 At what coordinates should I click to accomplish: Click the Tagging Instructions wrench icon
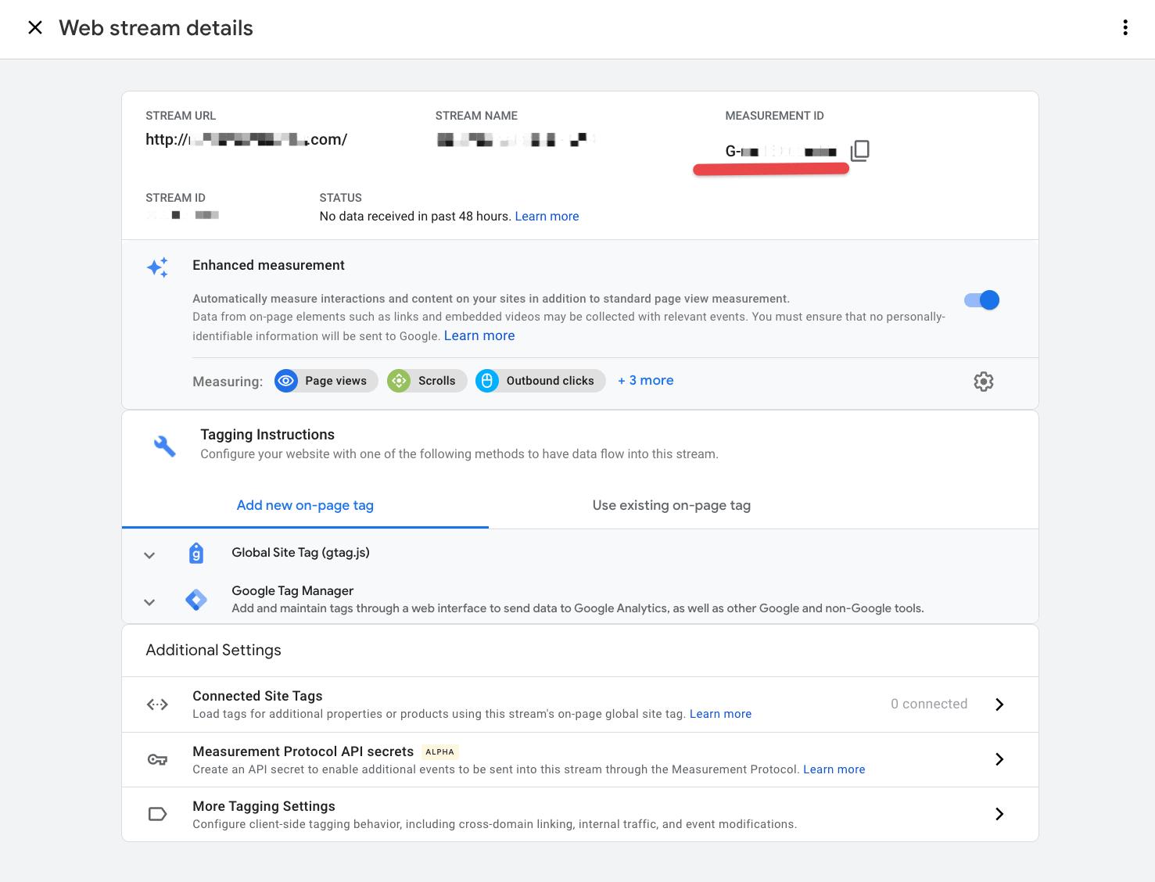pyautogui.click(x=165, y=446)
